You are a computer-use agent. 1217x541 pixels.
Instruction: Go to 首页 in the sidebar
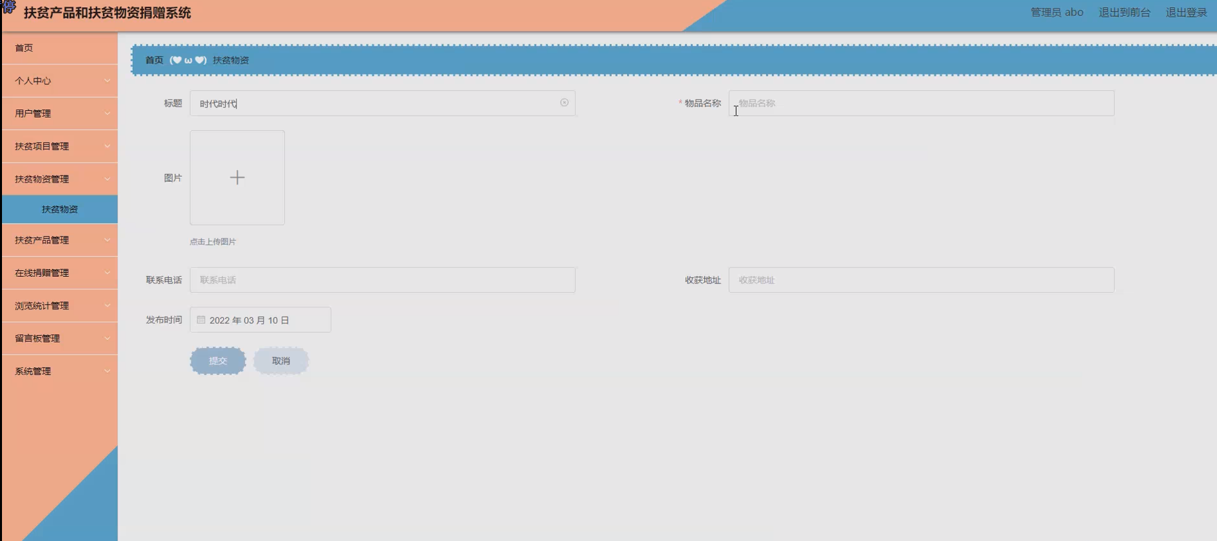[60, 48]
